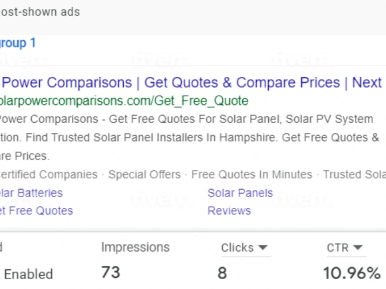Open the Ad group 1 link
Image resolution: width=386 pixels, height=289 pixels.
point(18,43)
